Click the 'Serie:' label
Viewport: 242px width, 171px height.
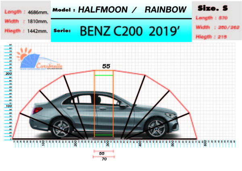click(x=62, y=31)
